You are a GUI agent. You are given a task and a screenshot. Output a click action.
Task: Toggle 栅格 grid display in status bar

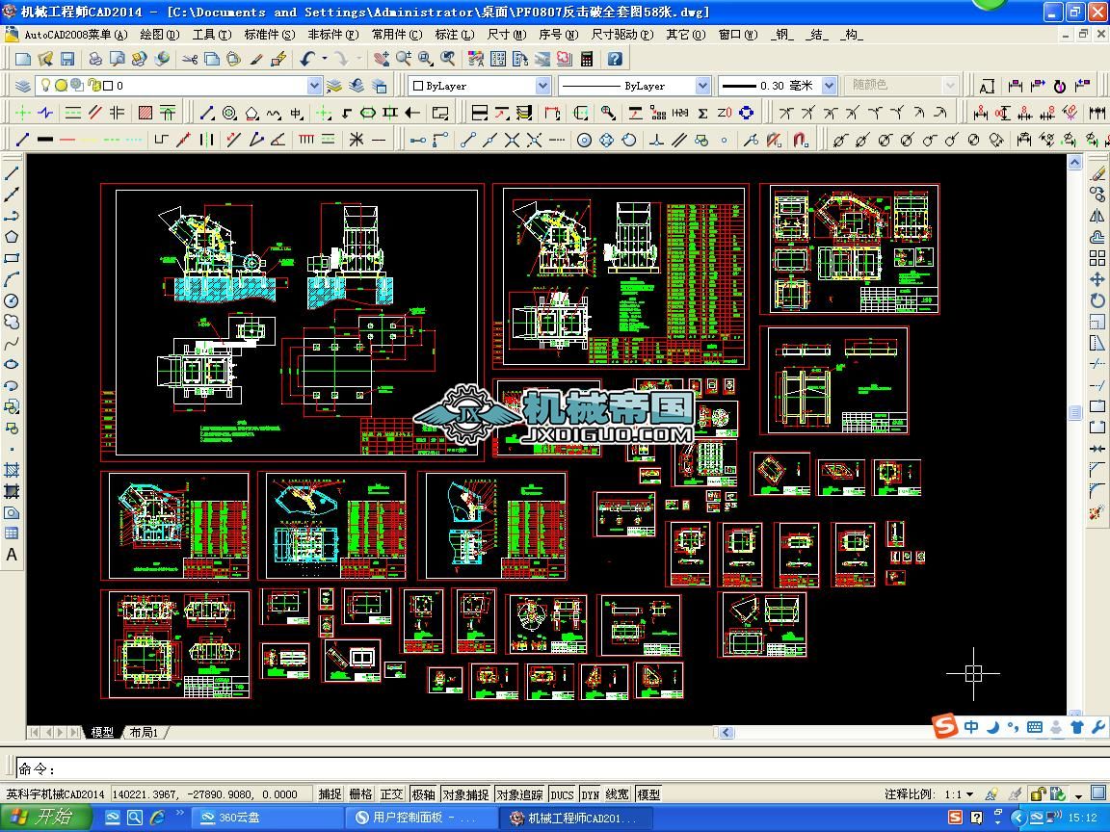pos(360,794)
